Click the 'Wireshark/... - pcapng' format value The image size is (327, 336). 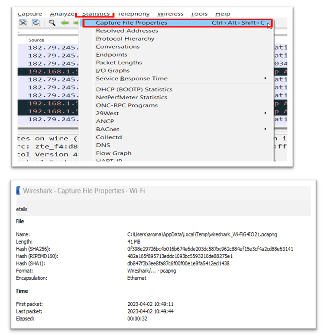152,271
